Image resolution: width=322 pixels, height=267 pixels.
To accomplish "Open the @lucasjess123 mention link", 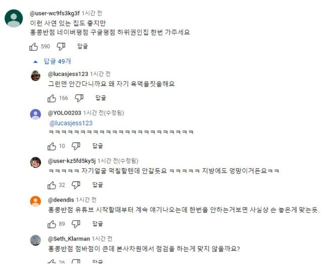I will [x=71, y=123].
